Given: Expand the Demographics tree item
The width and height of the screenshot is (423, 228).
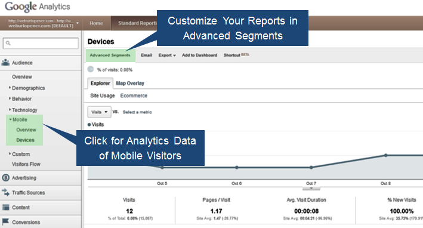Looking at the screenshot, I should point(10,87).
